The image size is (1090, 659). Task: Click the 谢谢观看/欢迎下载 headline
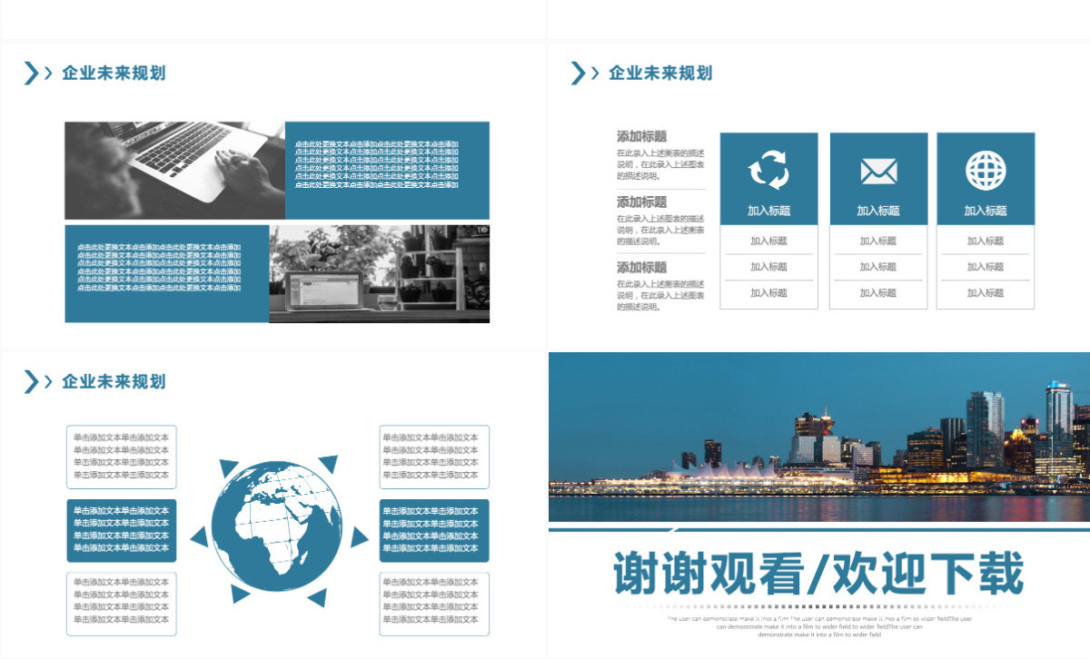pos(818,574)
